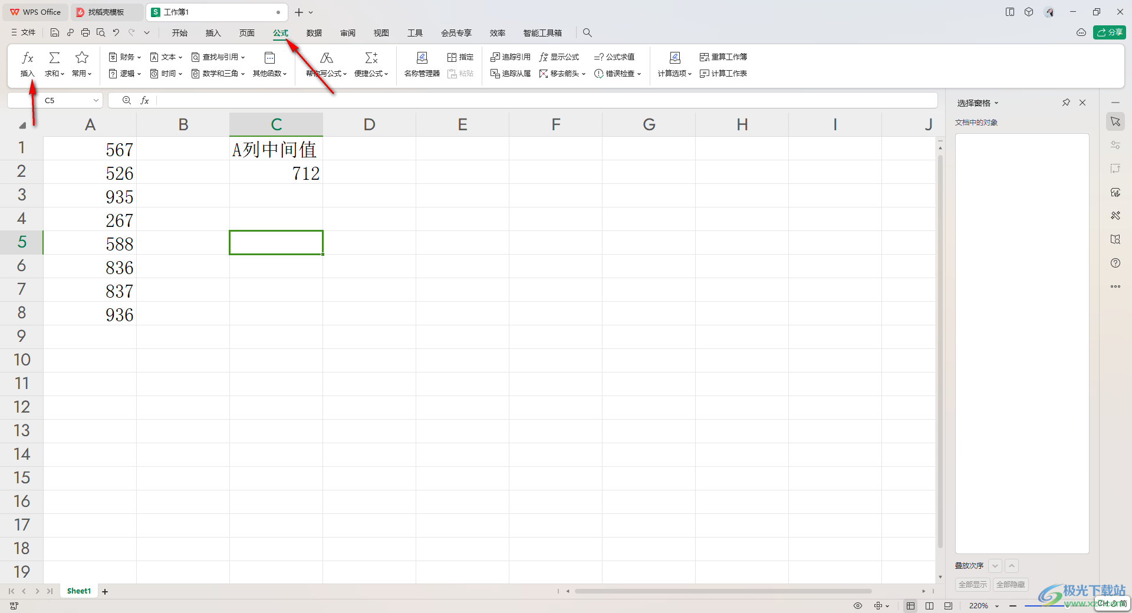Open the View (视图) ribbon tab
Screen dimensions: 1132x613
click(x=381, y=33)
